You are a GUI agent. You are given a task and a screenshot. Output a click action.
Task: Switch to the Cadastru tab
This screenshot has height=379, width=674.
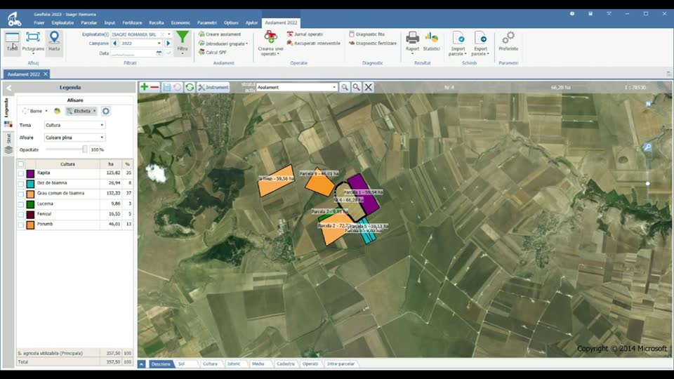(x=286, y=364)
